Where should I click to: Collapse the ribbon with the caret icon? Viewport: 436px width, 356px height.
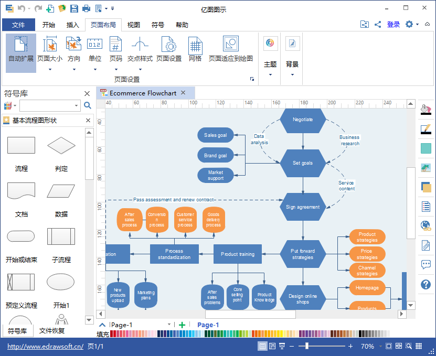[x=428, y=25]
